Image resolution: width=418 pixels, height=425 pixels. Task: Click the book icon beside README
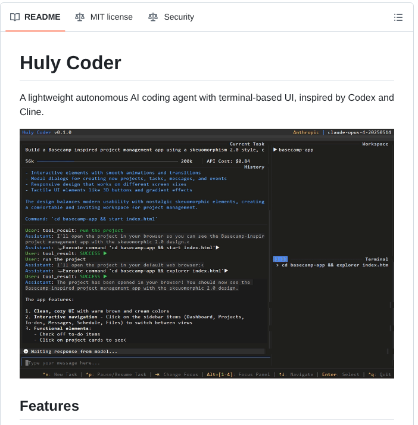(x=15, y=17)
